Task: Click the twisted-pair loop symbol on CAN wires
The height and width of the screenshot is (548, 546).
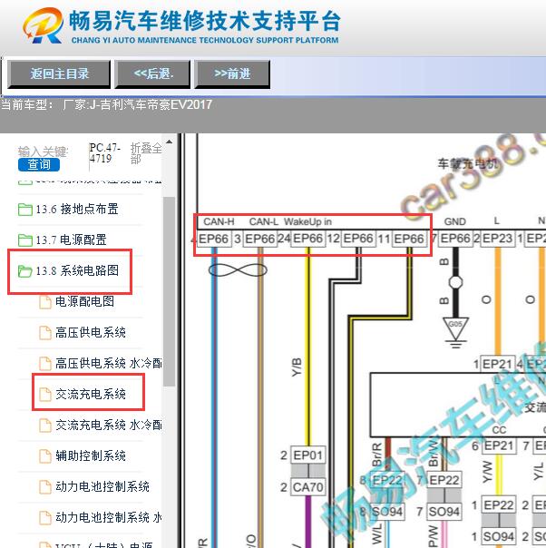Action: click(238, 269)
